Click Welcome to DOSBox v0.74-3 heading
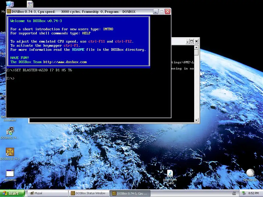This screenshot has height=197, width=263. pyautogui.click(x=36, y=21)
